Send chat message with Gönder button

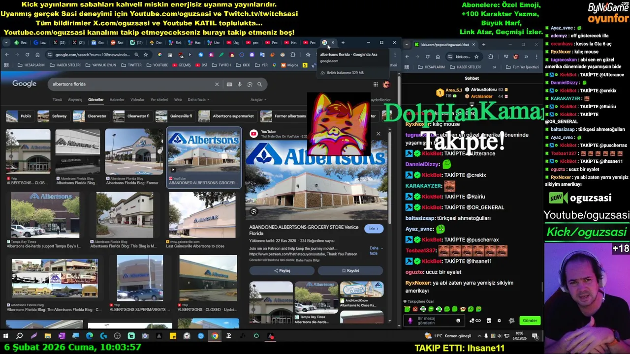click(x=530, y=321)
